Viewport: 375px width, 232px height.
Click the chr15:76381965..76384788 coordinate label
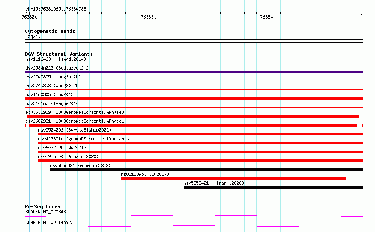click(x=56, y=9)
